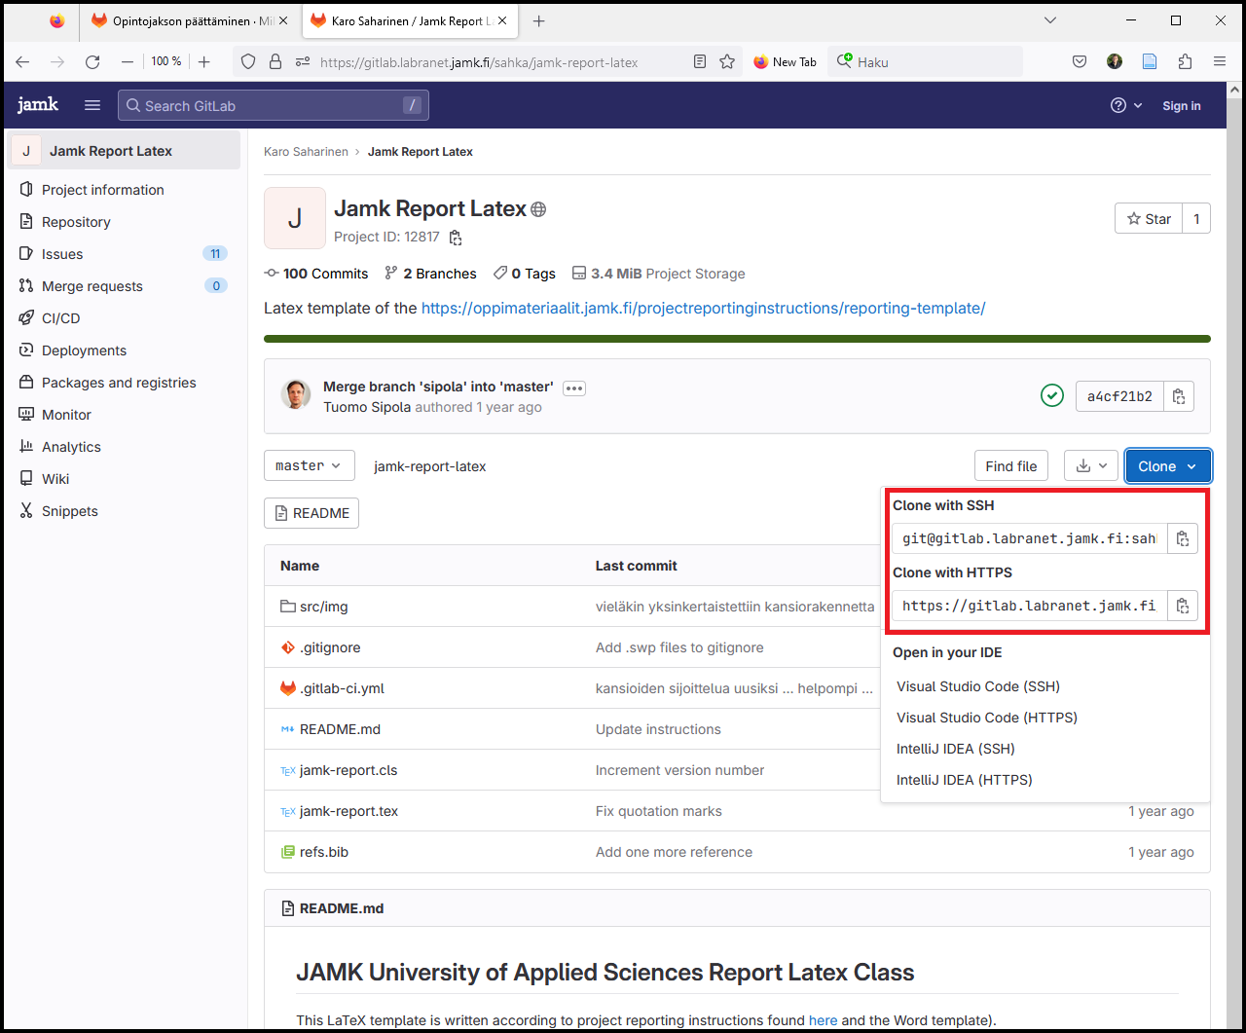Open Issues in the sidebar
The height and width of the screenshot is (1033, 1246).
62,254
